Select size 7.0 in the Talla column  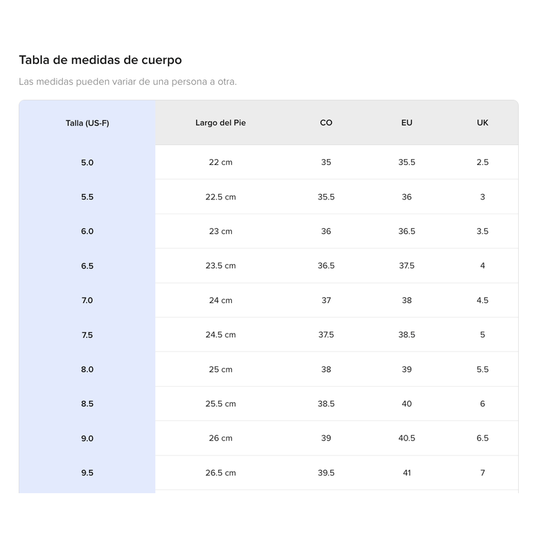pyautogui.click(x=87, y=300)
